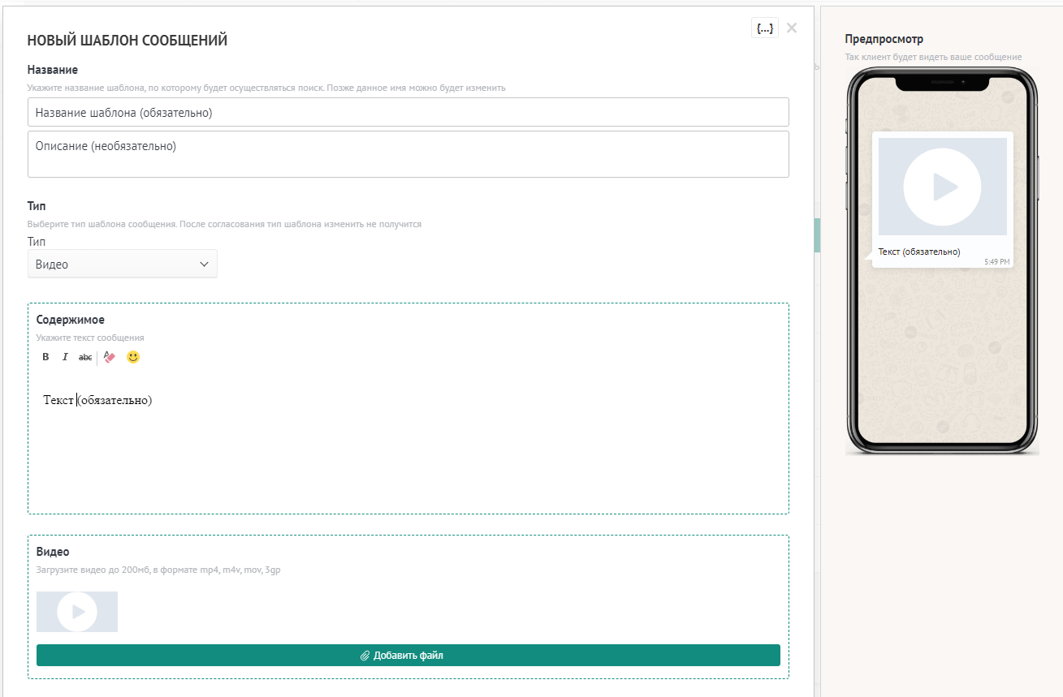Close the new message template dialog

792,28
